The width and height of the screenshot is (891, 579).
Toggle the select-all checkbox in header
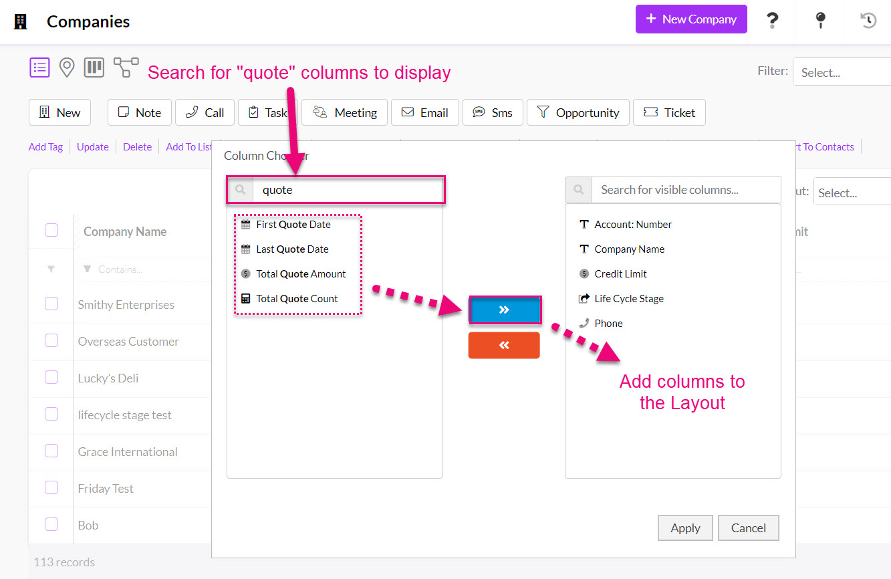[x=51, y=231]
